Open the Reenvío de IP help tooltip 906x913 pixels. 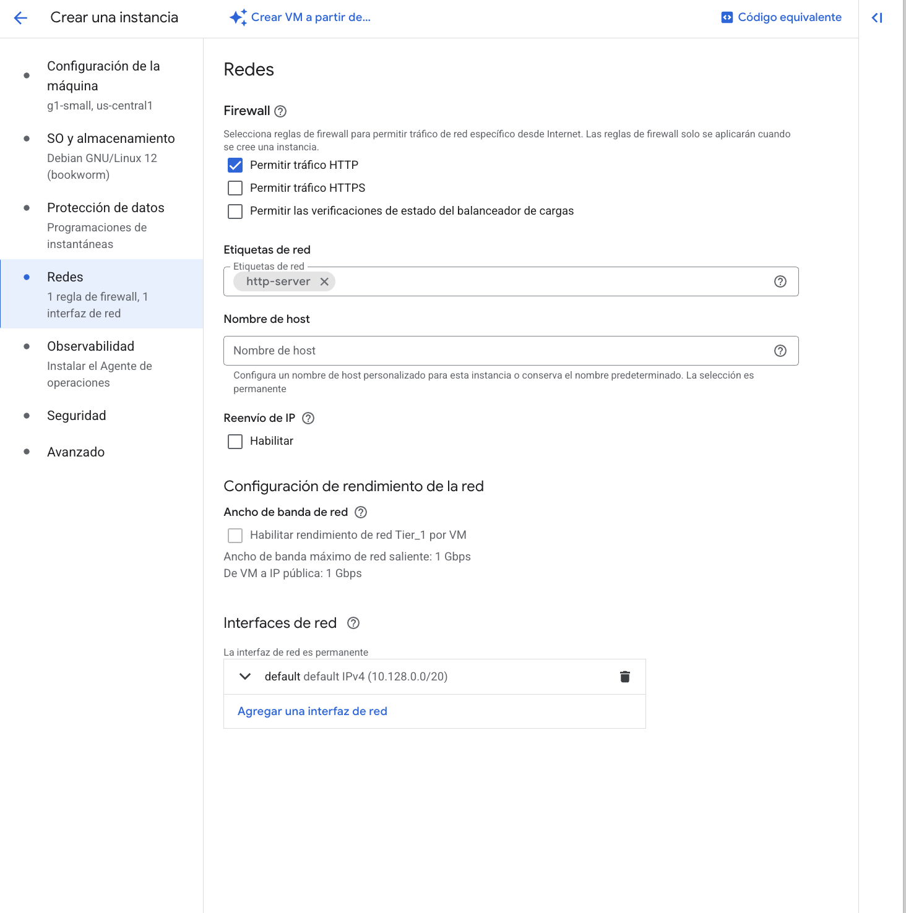(x=308, y=418)
